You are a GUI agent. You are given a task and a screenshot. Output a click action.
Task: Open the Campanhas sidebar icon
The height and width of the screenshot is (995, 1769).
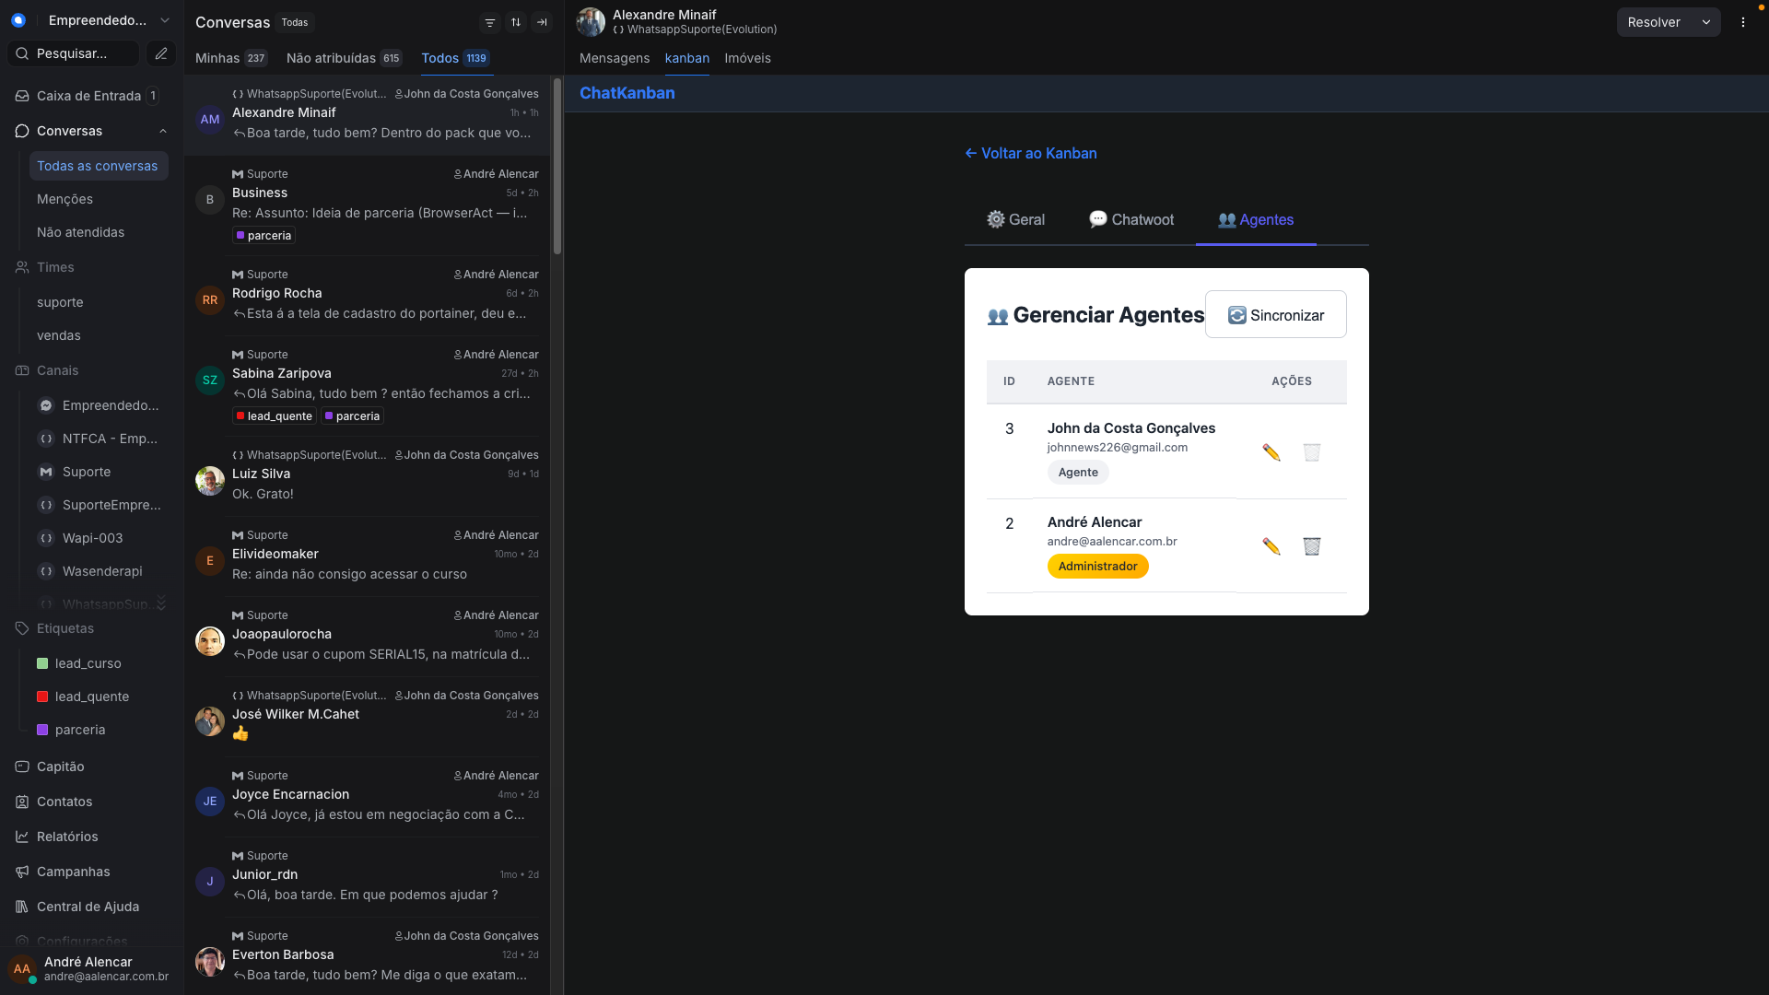click(22, 872)
